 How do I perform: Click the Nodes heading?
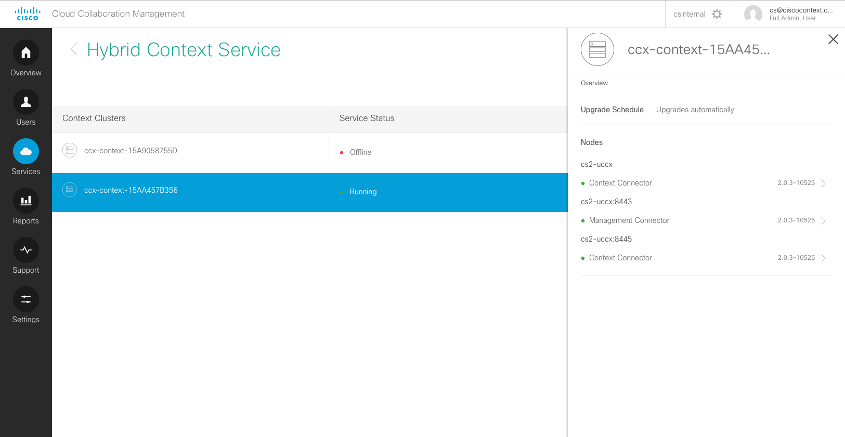pyautogui.click(x=592, y=142)
